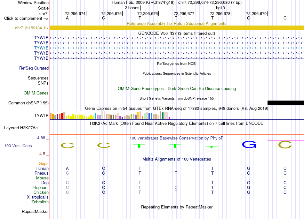Click the 'Dog' species label

(45, 183)
